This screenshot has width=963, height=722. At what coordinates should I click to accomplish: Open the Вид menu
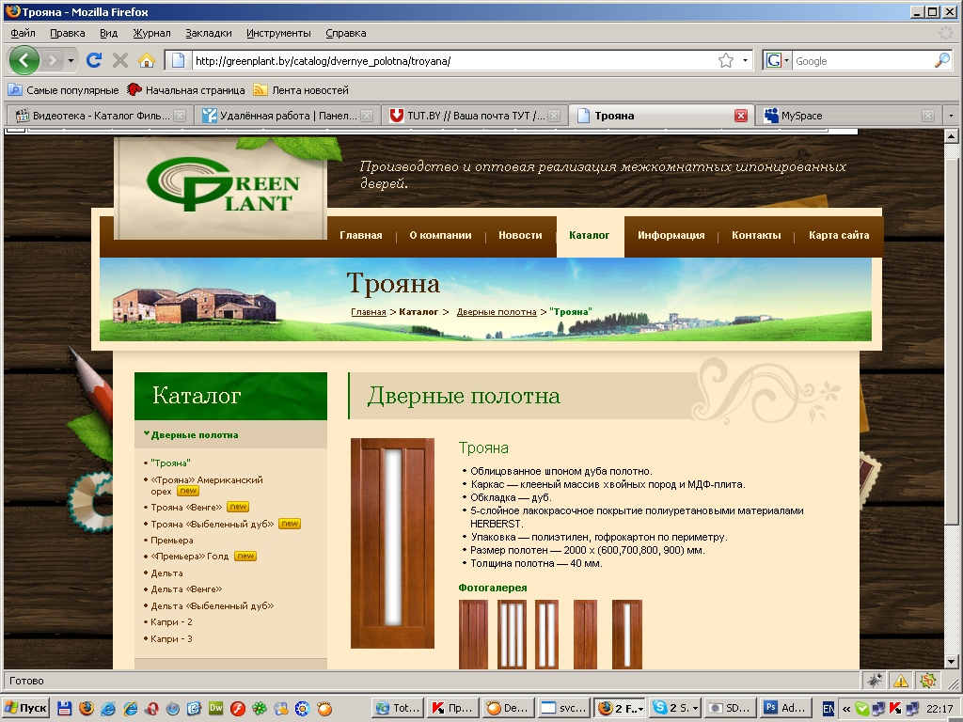pos(109,33)
